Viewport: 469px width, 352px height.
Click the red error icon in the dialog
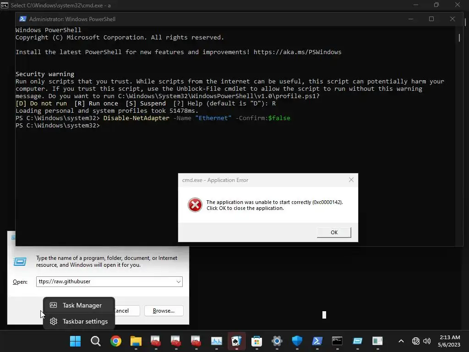point(195,205)
